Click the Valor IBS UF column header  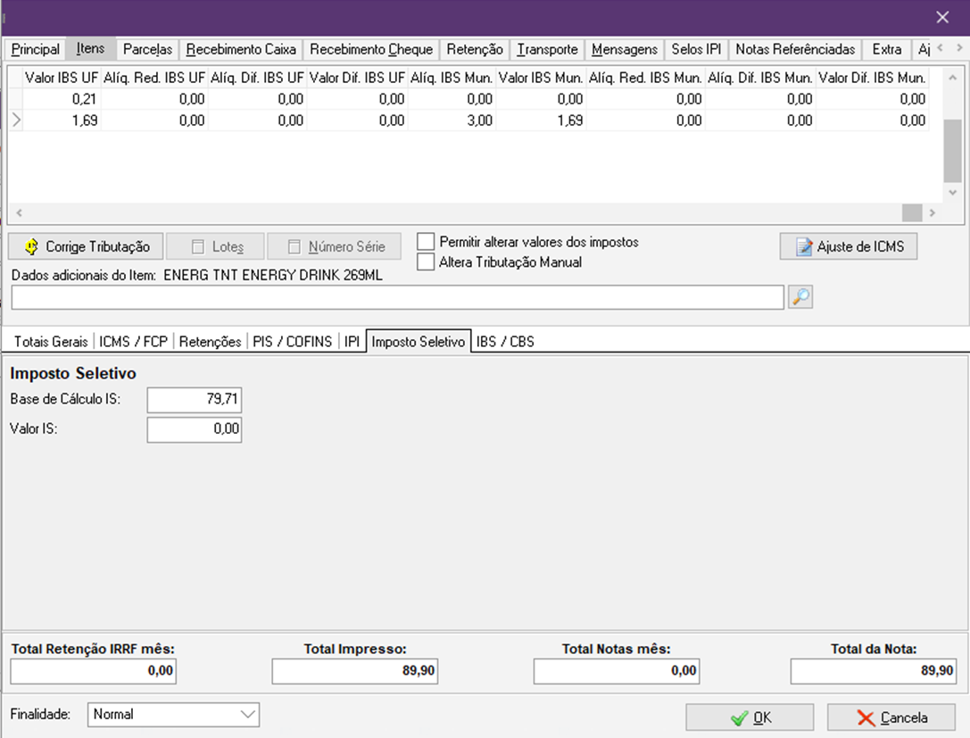click(x=62, y=78)
